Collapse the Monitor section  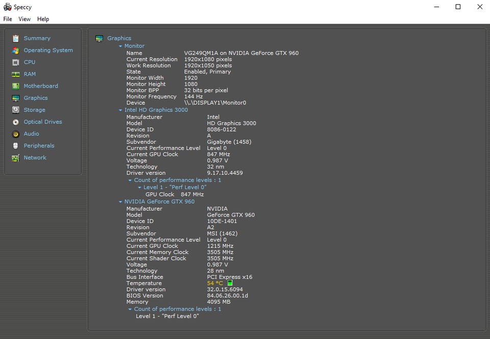120,46
